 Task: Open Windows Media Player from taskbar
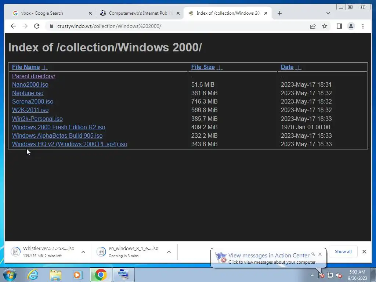pos(78,275)
